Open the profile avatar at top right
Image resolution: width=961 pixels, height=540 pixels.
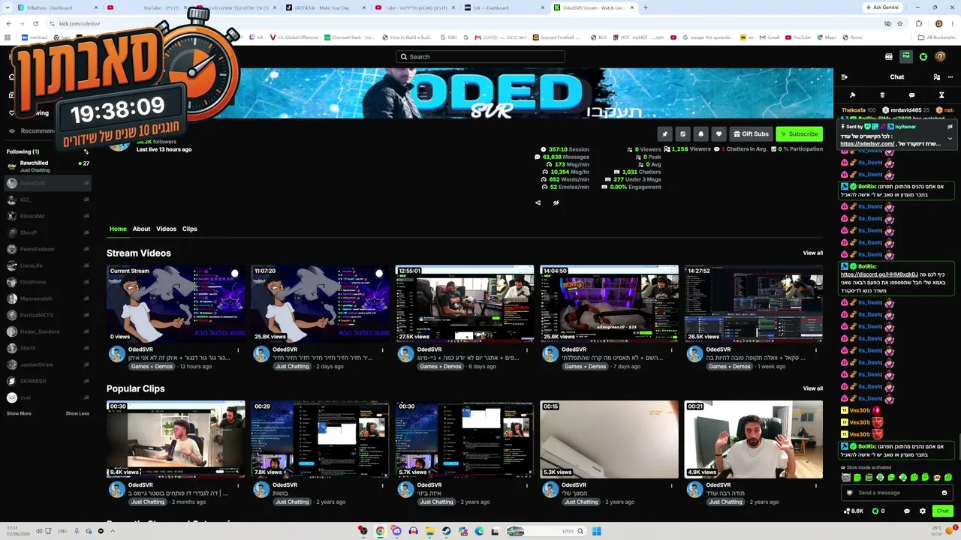click(x=941, y=56)
